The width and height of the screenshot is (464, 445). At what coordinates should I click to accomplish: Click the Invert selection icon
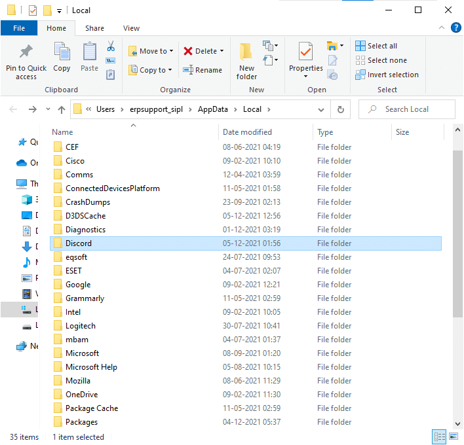360,75
